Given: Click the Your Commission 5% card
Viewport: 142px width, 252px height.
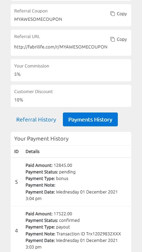Looking at the screenshot, I should coord(71,70).
